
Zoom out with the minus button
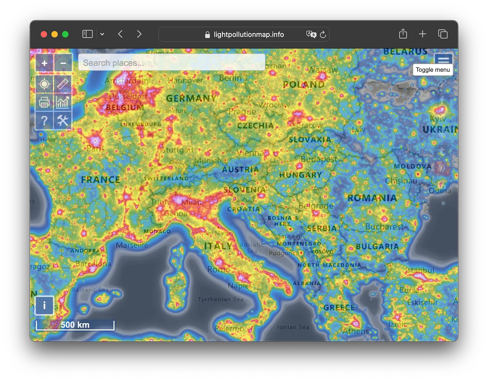point(63,63)
